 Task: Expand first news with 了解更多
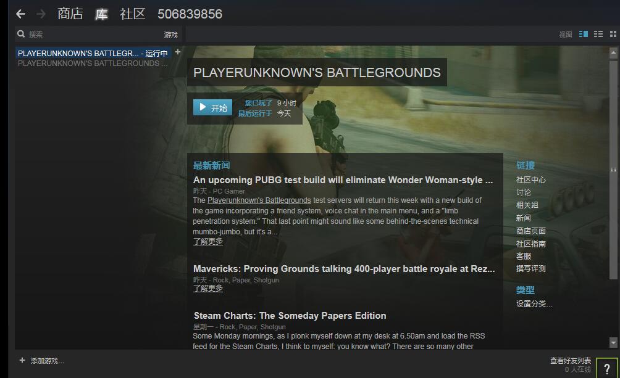tap(208, 242)
